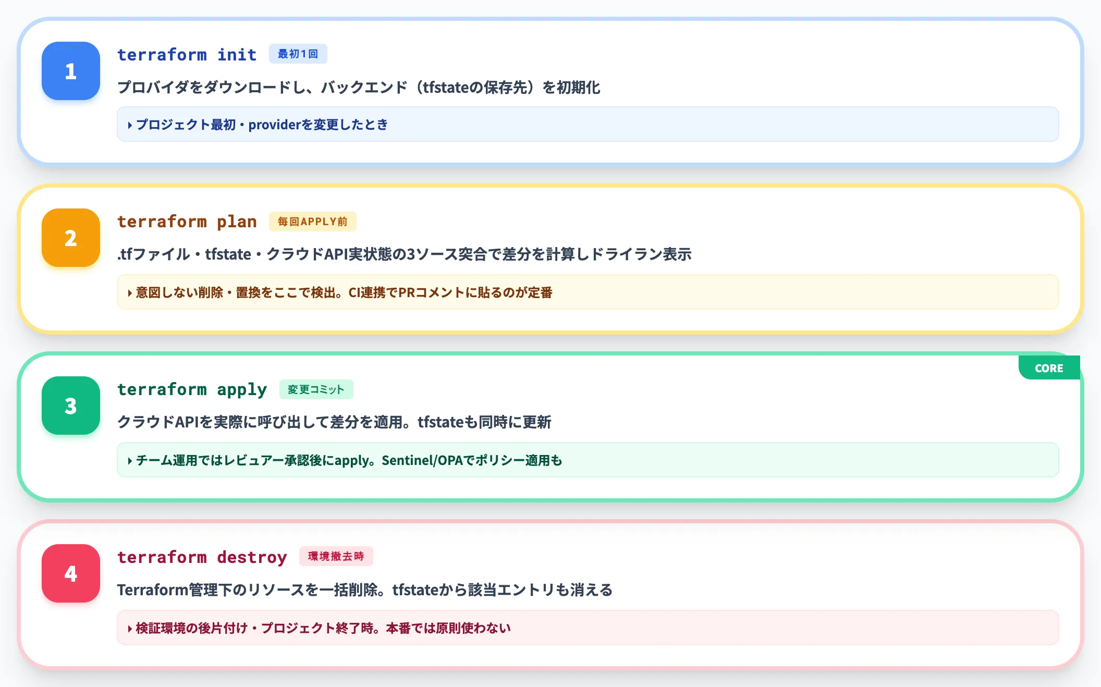The image size is (1101, 687).
Task: Click the red step 4 number badge
Action: point(71,574)
